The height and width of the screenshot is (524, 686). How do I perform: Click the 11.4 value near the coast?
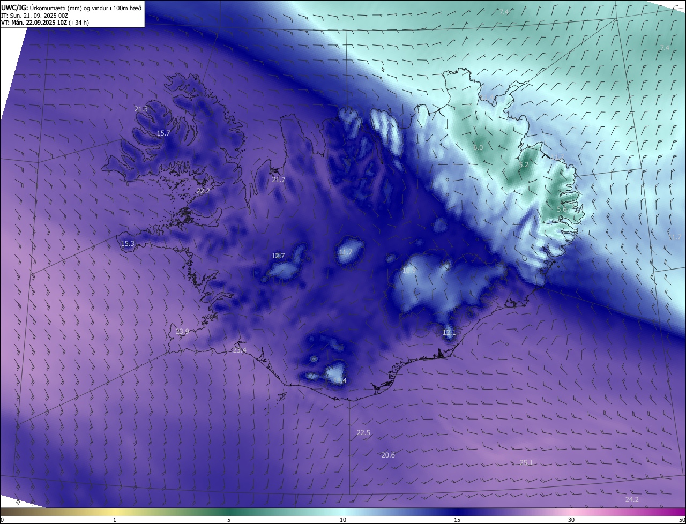pyautogui.click(x=340, y=380)
